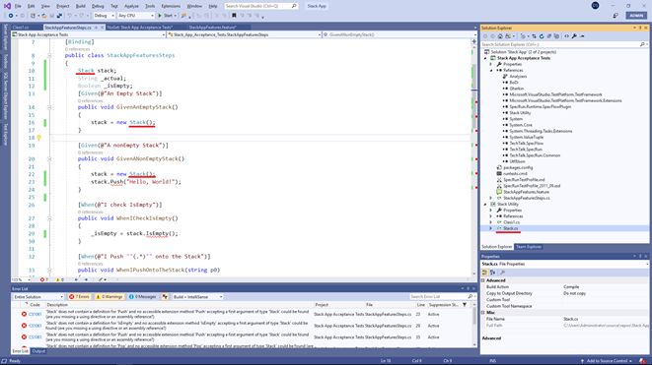Screen dimensions: 652x365
Task: Click the notifications icon in status bar
Action: (643, 361)
